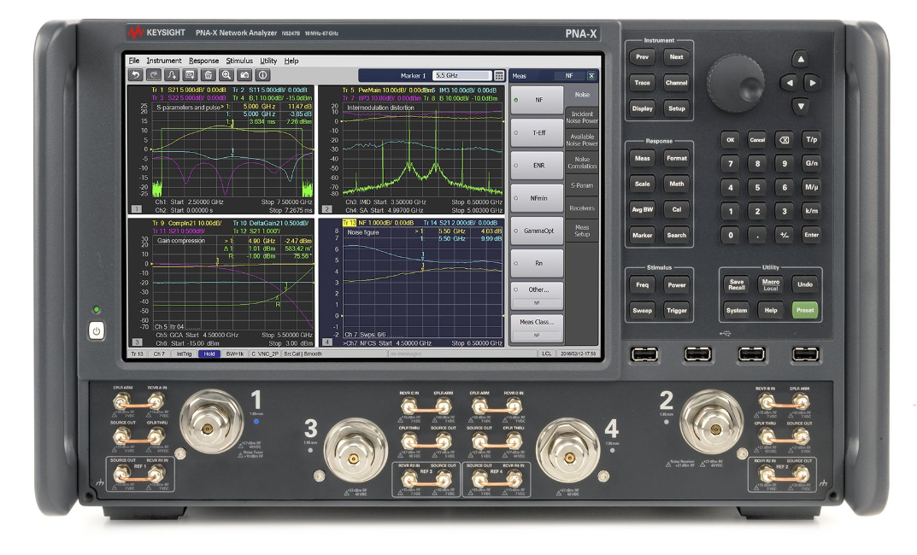The image size is (917, 555).
Task: Select the GammaOpt measurement radio softkey
Action: (537, 231)
